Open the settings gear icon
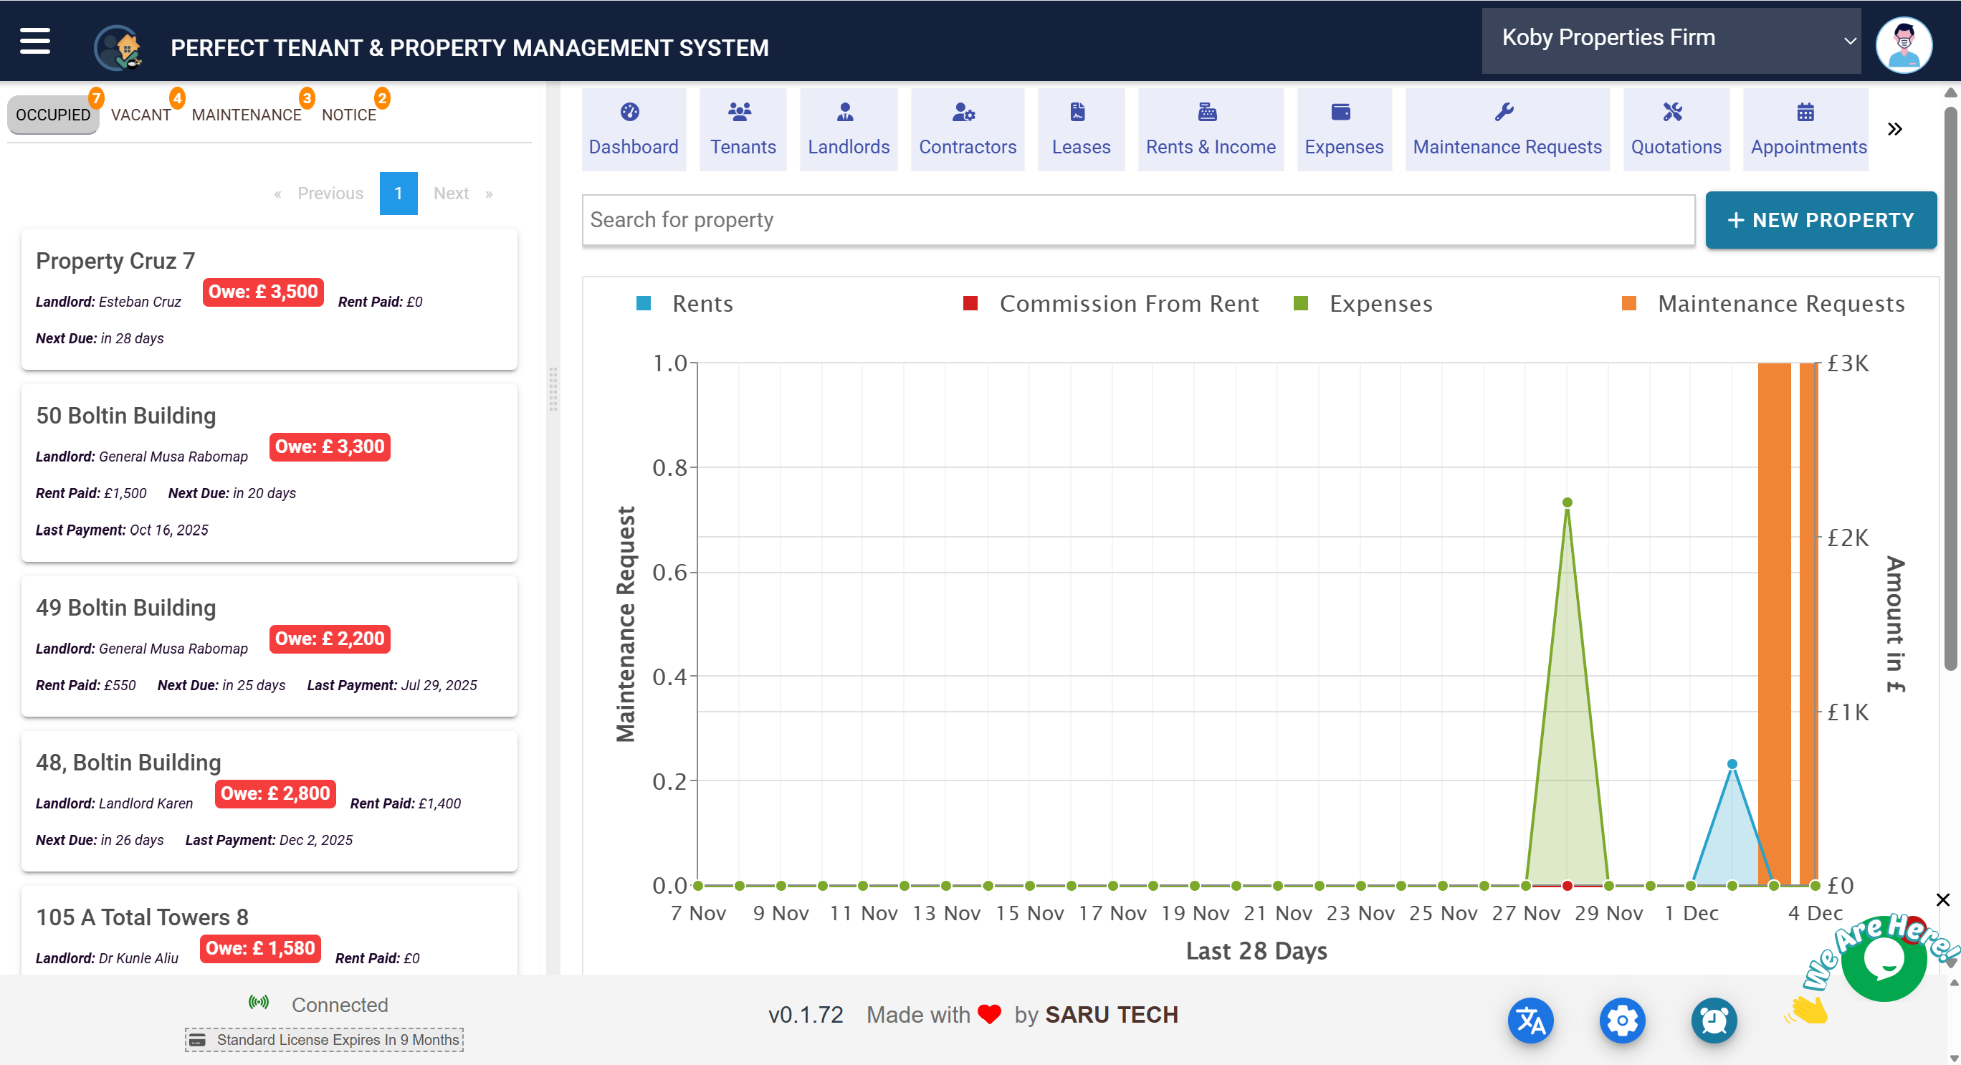Screen dimensions: 1961x1065 click(x=1622, y=1020)
